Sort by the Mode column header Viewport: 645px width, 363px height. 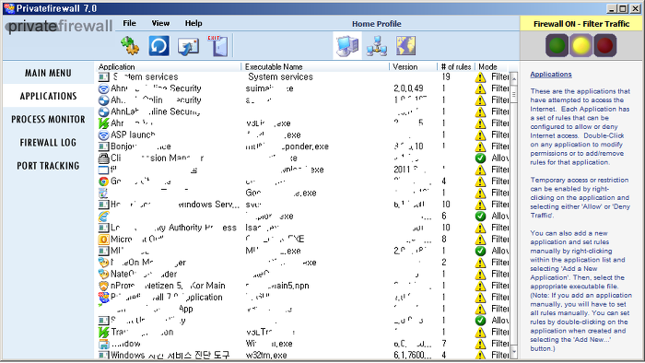coord(492,66)
